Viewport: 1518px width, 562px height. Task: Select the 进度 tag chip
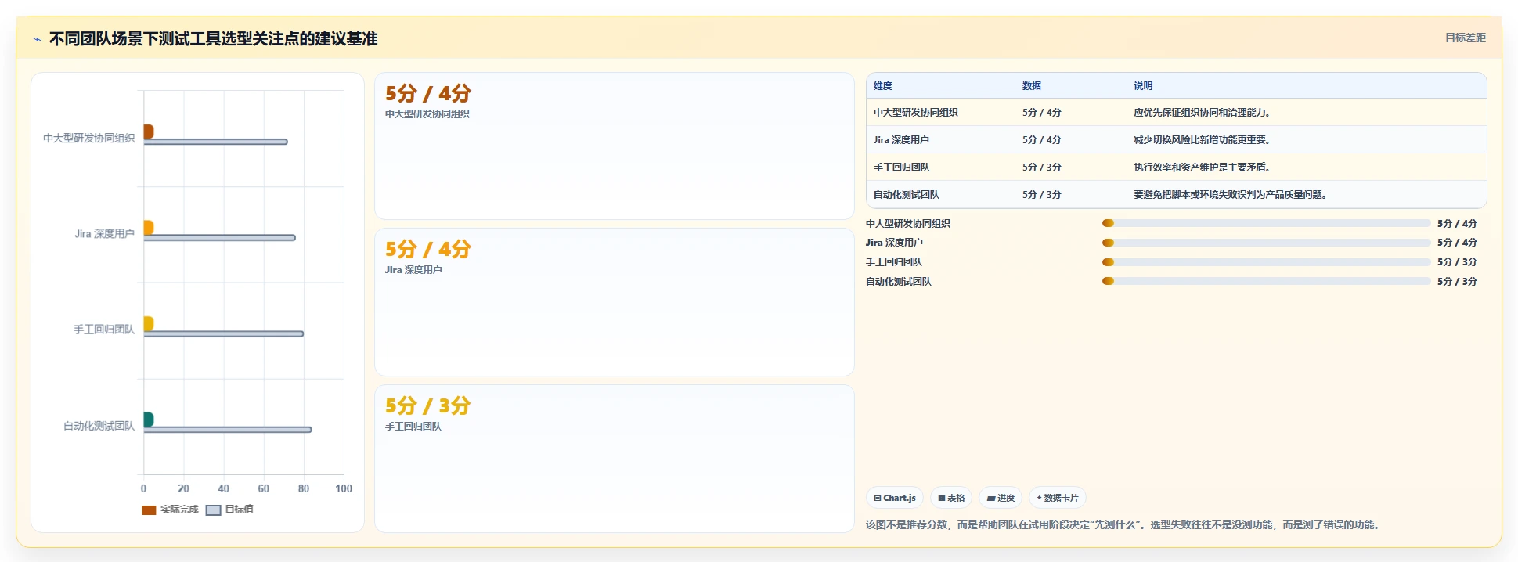[1001, 498]
